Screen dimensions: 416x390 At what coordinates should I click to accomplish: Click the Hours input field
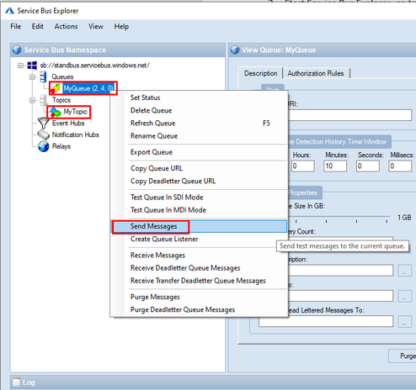(x=303, y=166)
